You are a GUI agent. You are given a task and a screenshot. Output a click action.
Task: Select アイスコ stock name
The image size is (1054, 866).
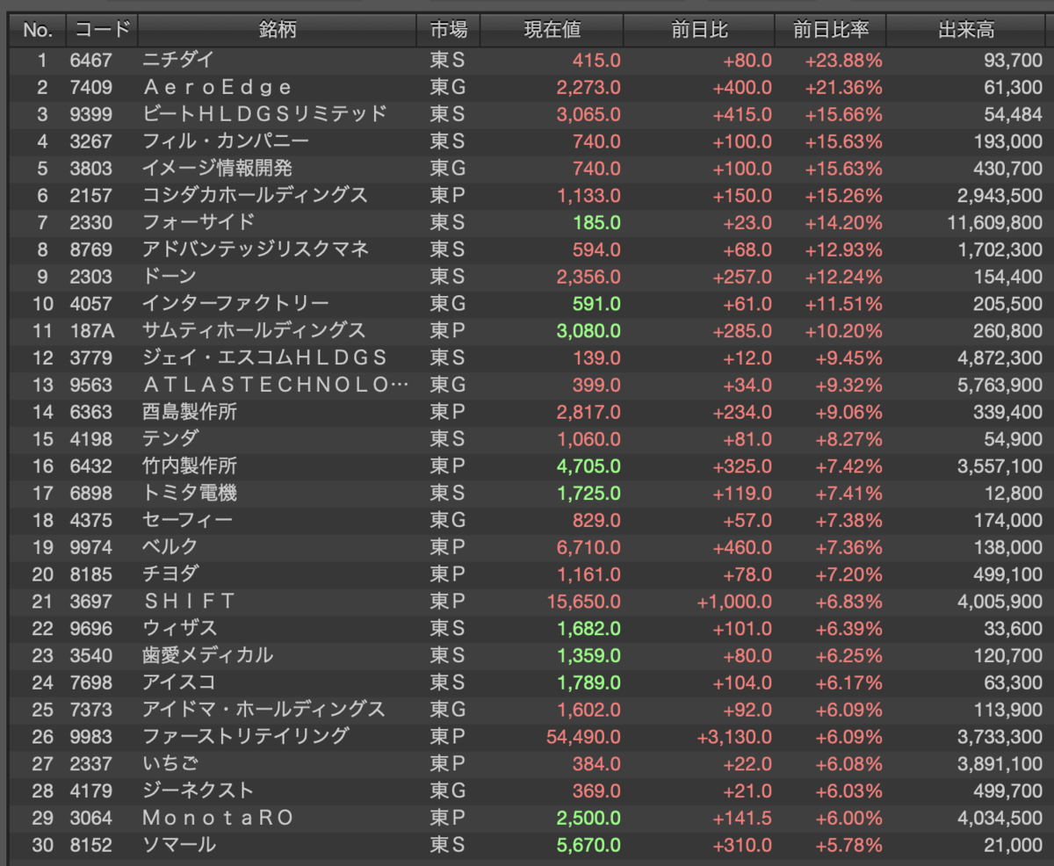point(179,682)
